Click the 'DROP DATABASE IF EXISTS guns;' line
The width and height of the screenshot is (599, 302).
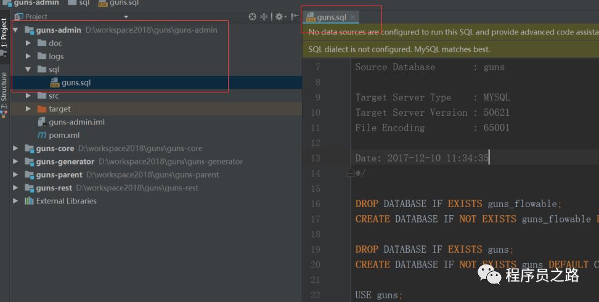434,250
